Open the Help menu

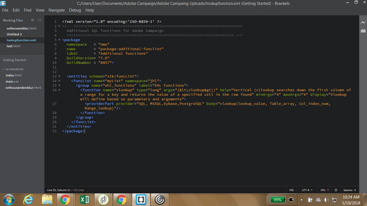90,10
